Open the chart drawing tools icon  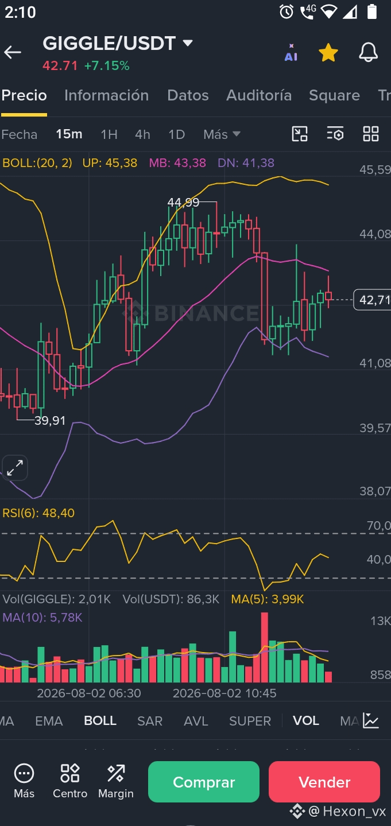point(300,134)
